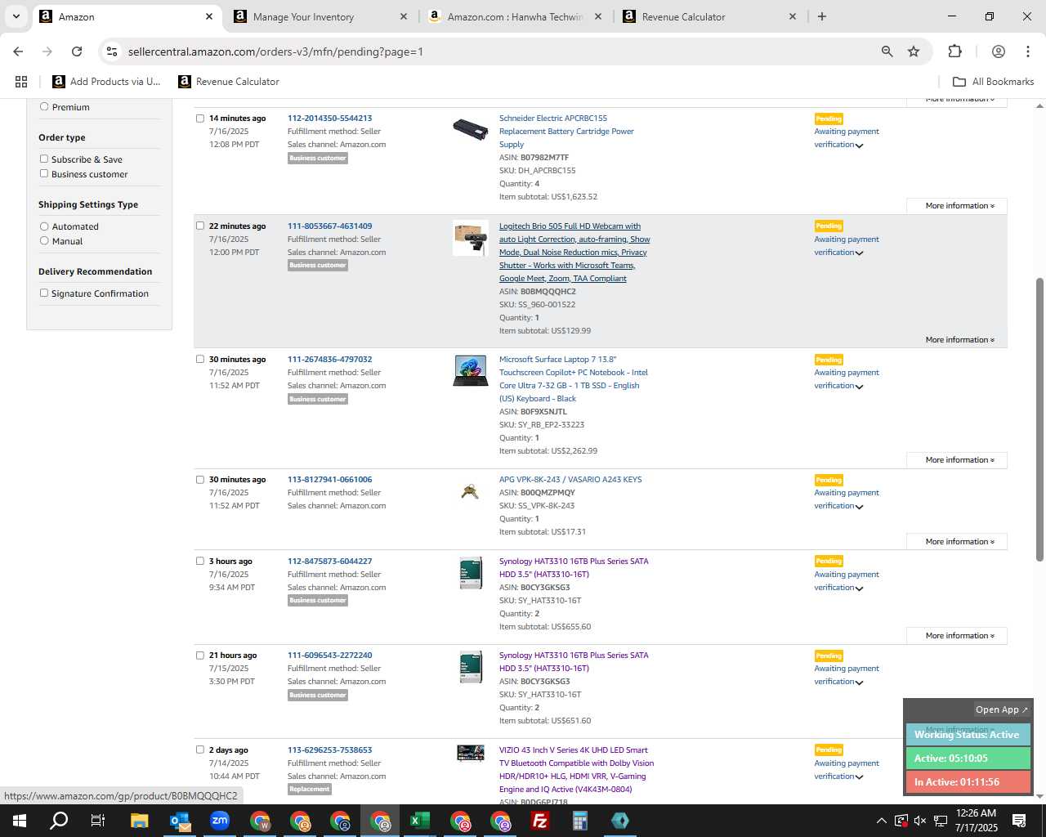Open the notification center icon
The height and width of the screenshot is (837, 1046).
point(1019,821)
